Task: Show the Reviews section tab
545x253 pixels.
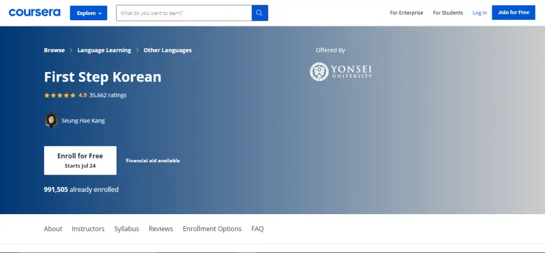Action: tap(161, 228)
